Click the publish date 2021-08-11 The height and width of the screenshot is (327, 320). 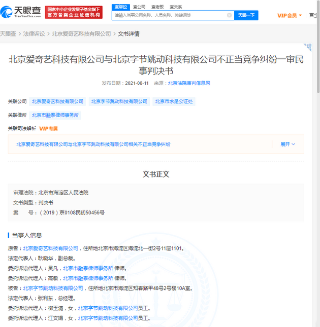(x=137, y=83)
